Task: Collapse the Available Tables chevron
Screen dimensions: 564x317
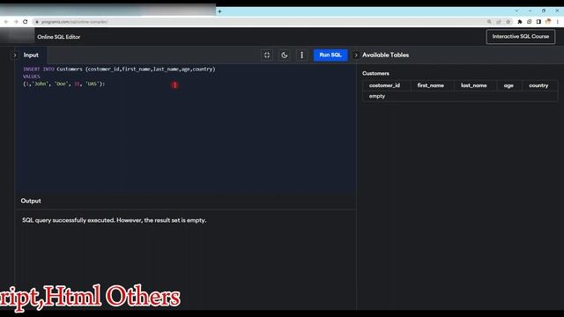Action: click(x=356, y=55)
